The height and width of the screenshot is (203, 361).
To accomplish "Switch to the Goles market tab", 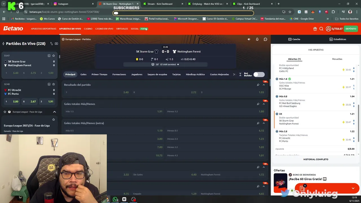I will coord(83,74).
